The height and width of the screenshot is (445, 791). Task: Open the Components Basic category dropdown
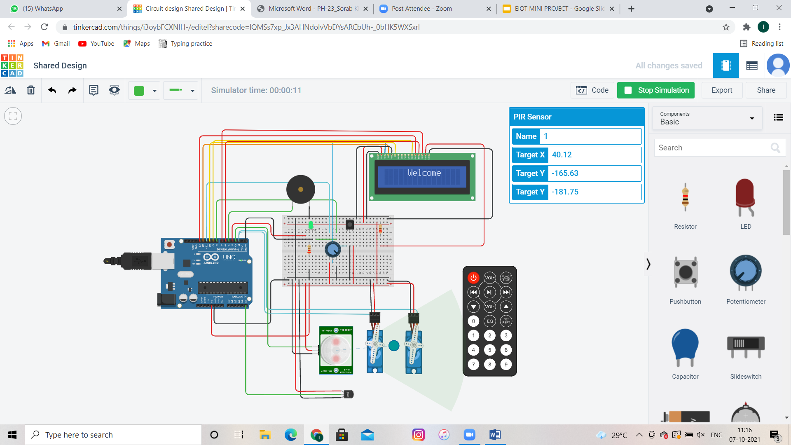(x=752, y=118)
